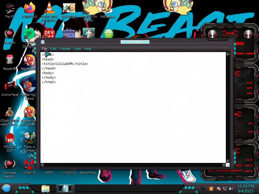Select the CHUZZIN red fuzzball icon
259x194 pixels.
click(10, 142)
